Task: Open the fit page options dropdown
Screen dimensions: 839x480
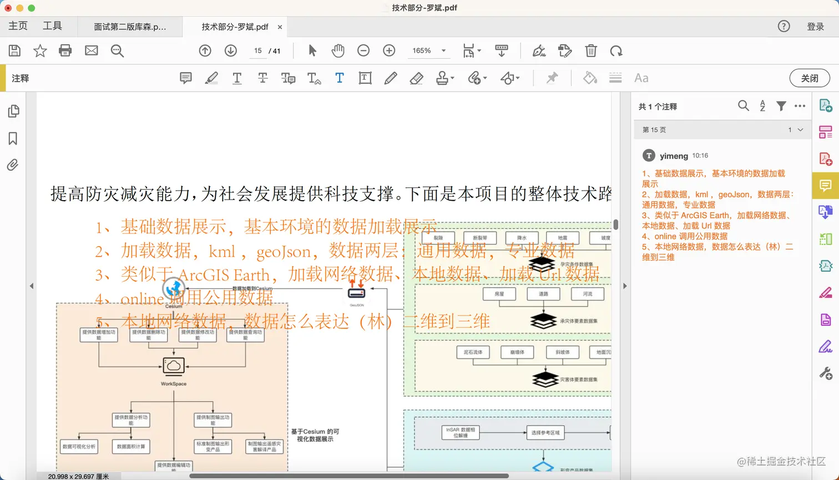Action: [472, 51]
